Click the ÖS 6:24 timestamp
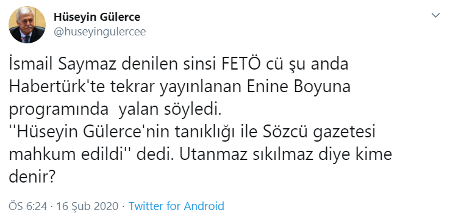Screen dimensions: 450x221 (28, 206)
